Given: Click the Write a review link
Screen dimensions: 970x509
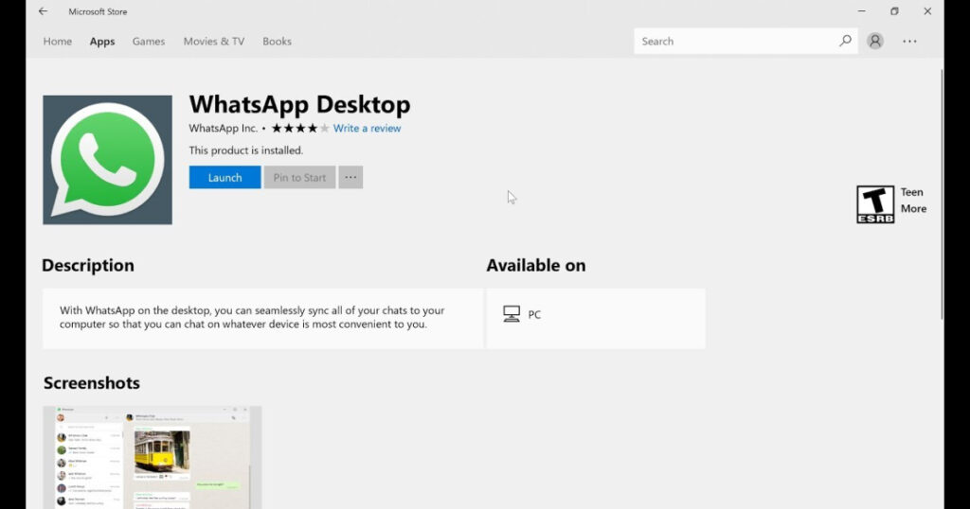Looking at the screenshot, I should click(x=367, y=128).
